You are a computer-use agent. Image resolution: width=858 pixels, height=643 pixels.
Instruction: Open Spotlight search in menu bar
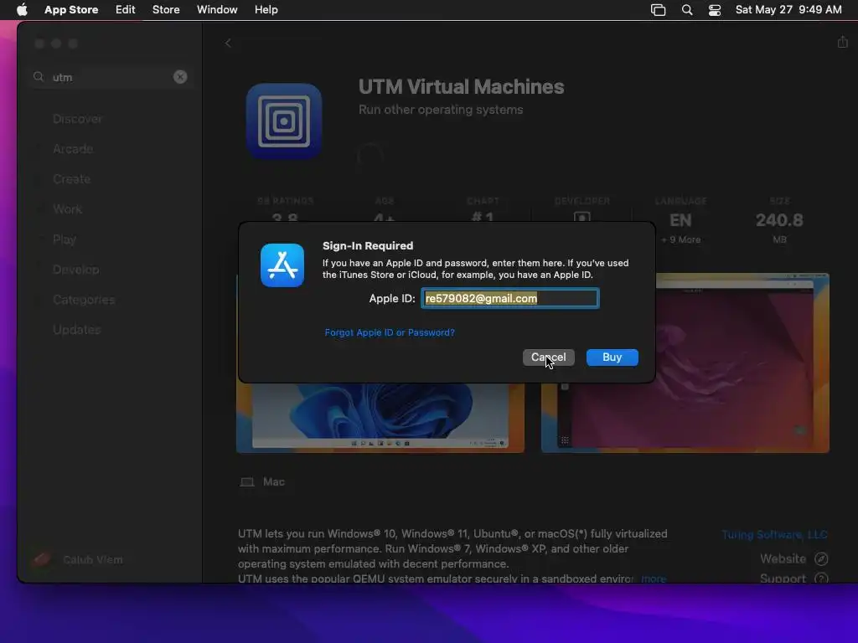pyautogui.click(x=687, y=10)
